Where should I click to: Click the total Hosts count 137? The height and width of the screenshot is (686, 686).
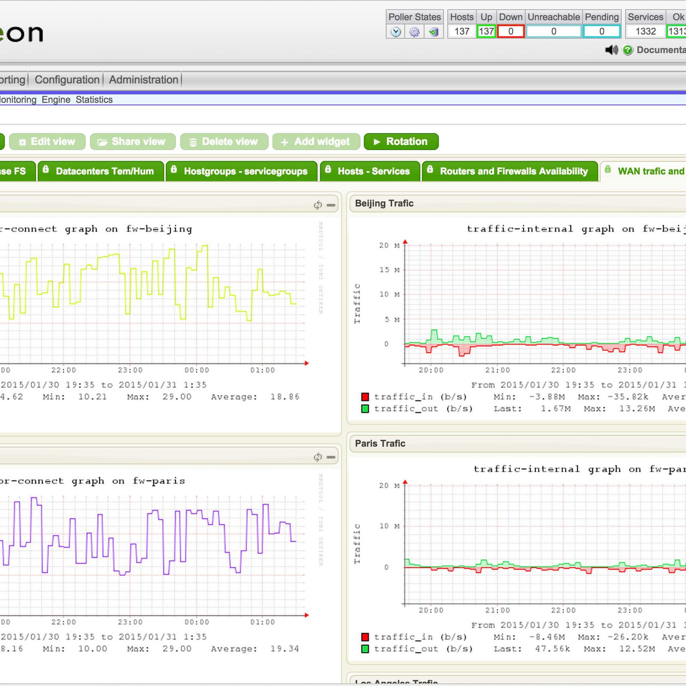pyautogui.click(x=462, y=31)
